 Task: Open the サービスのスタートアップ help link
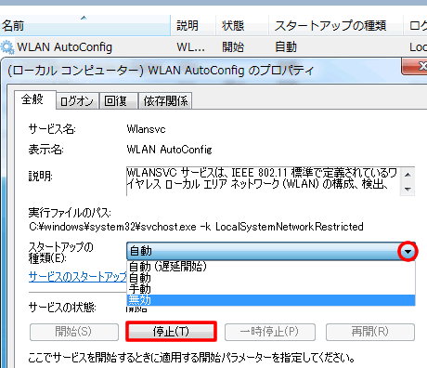pyautogui.click(x=78, y=277)
